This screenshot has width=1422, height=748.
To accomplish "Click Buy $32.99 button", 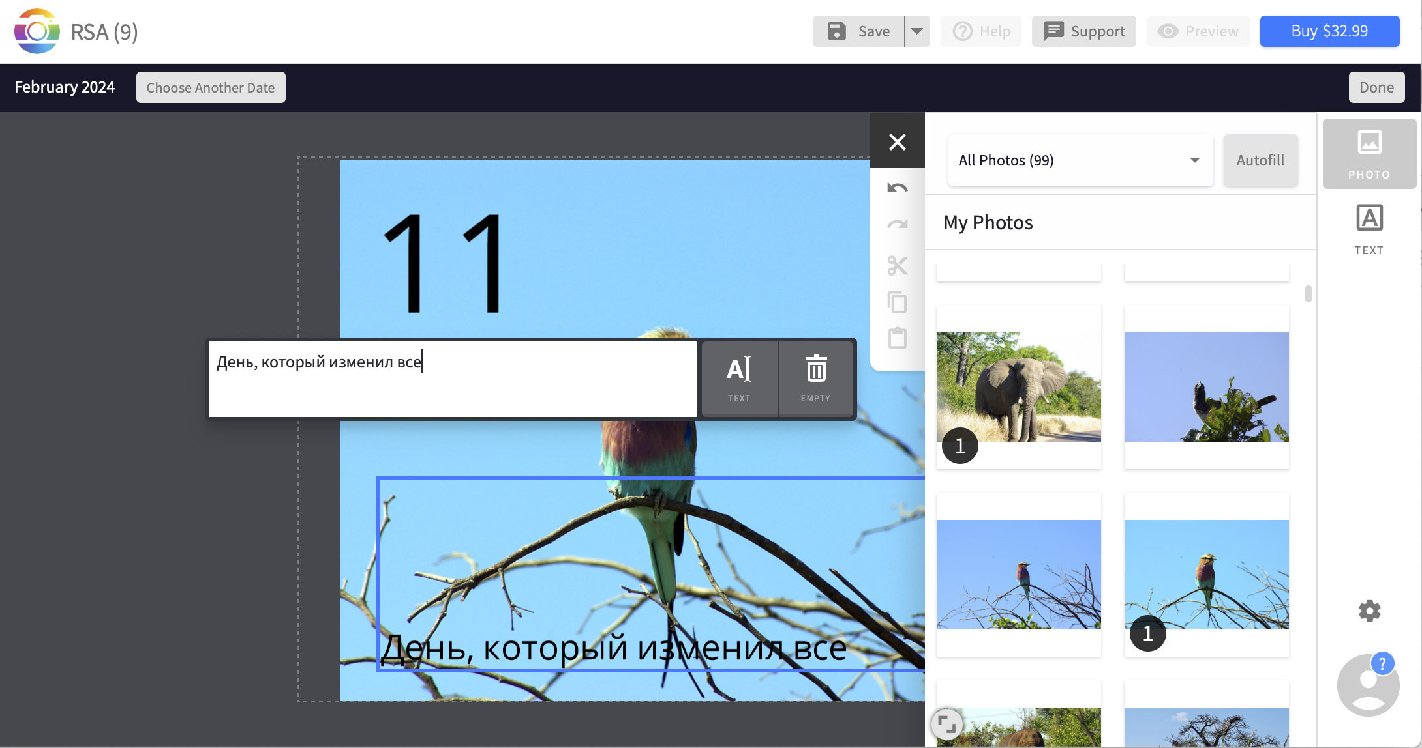I will coord(1329,31).
